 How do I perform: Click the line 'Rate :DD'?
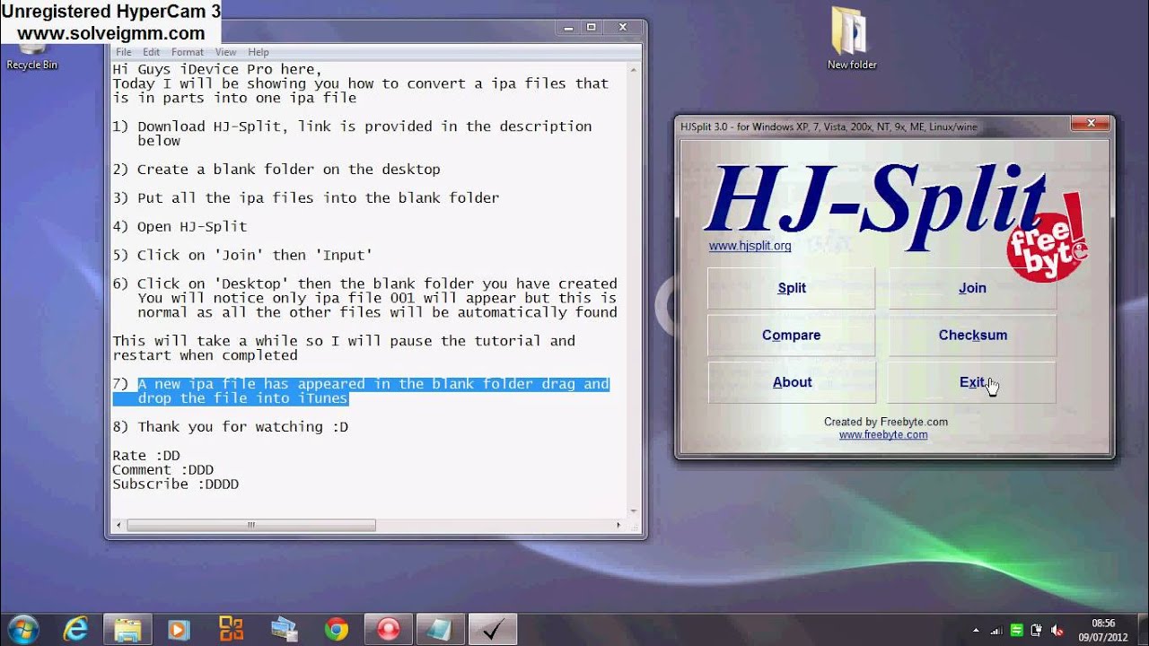point(146,456)
